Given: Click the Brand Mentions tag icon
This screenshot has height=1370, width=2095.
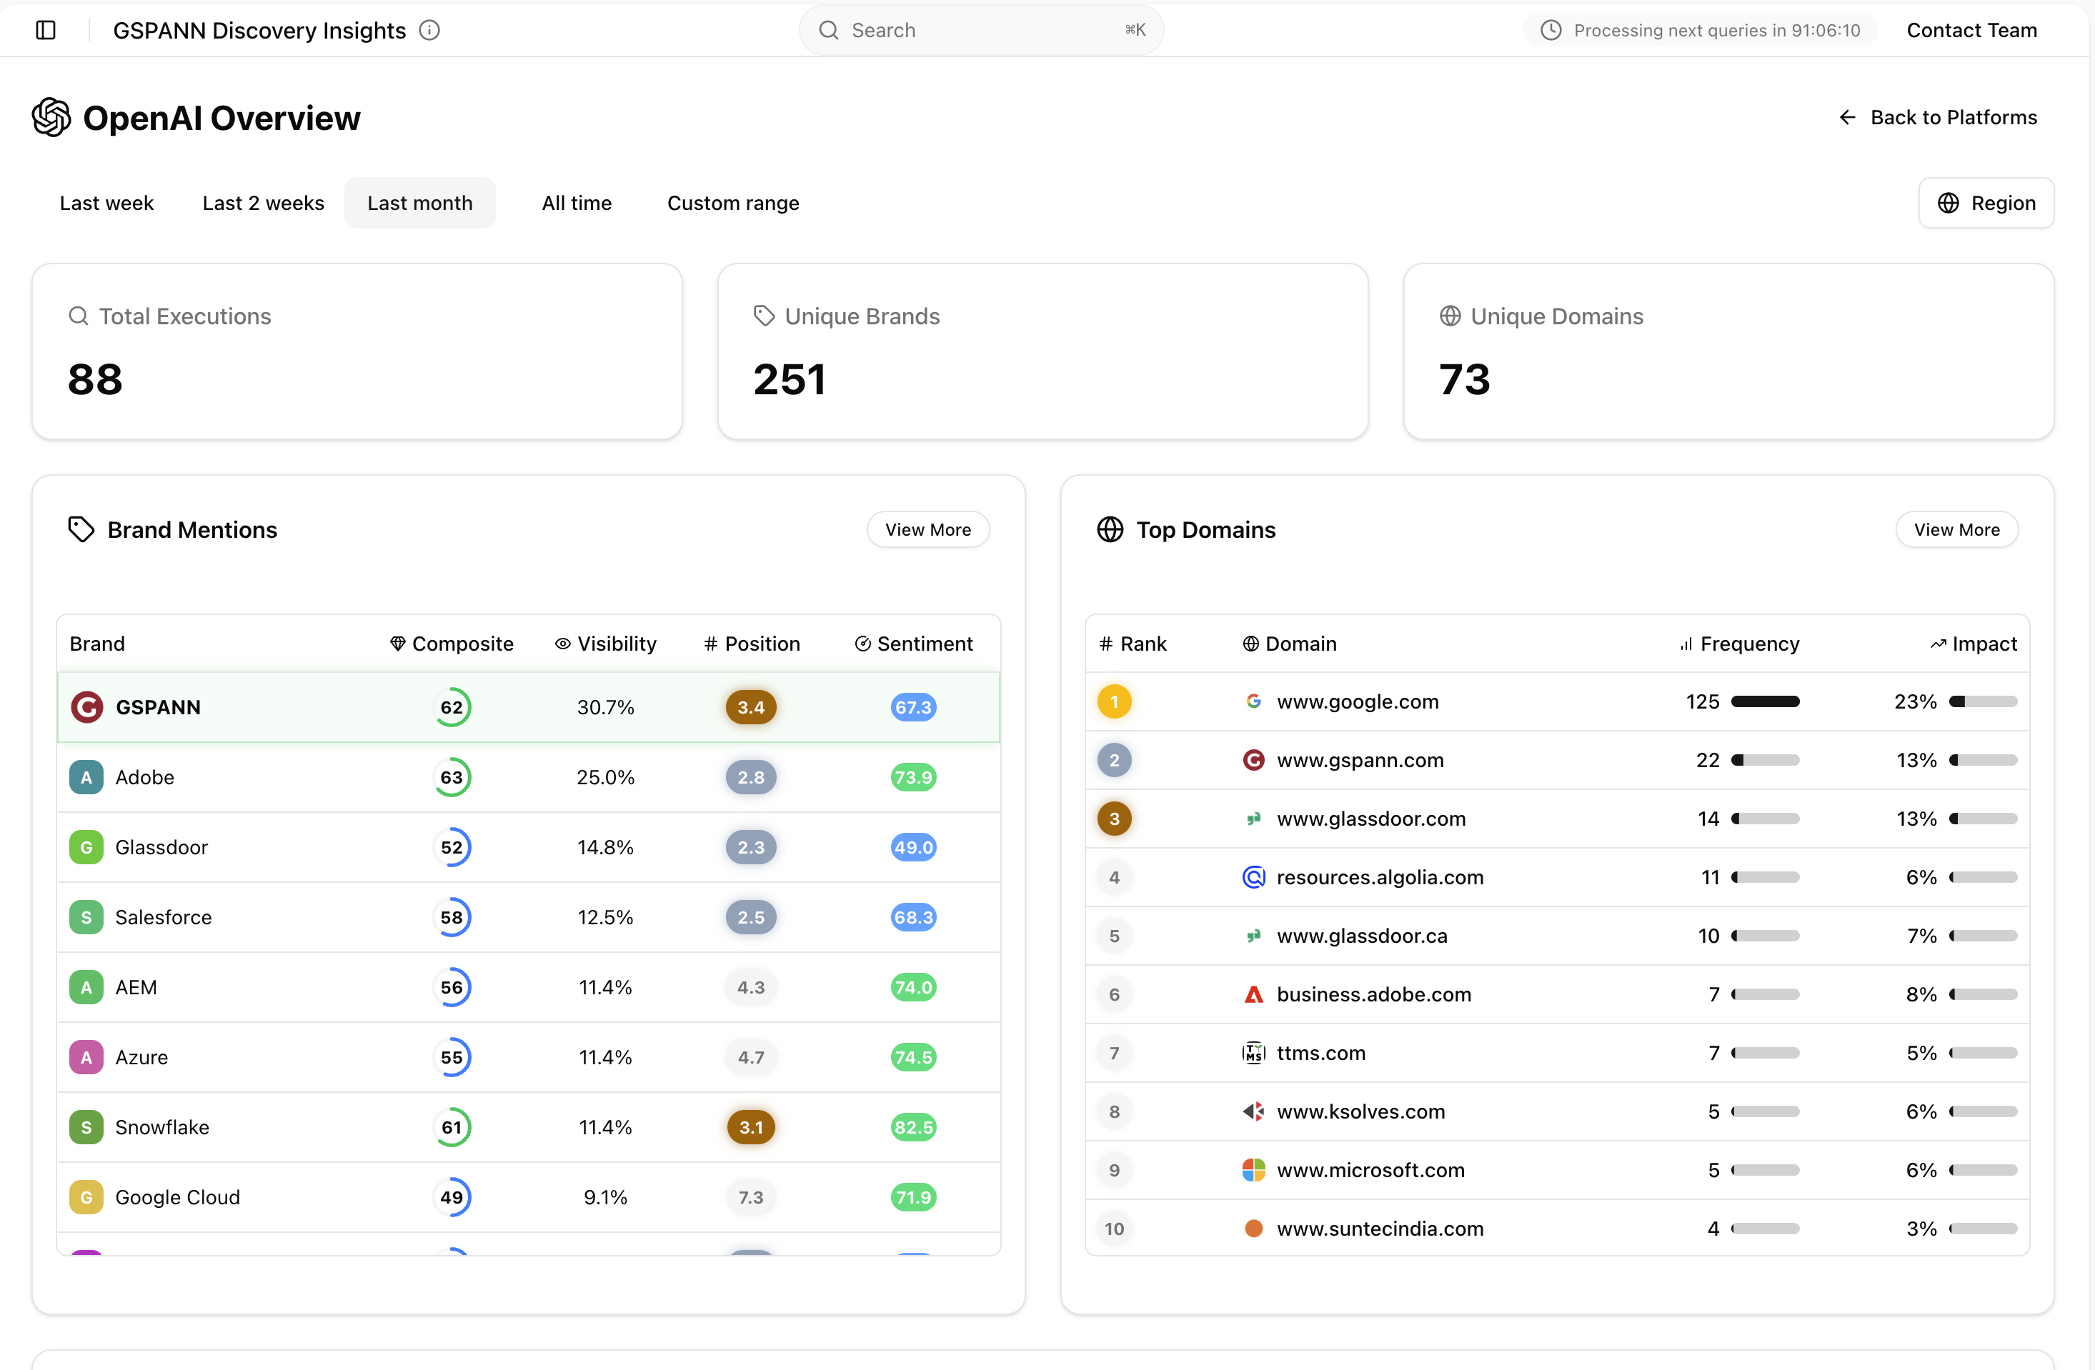Looking at the screenshot, I should pyautogui.click(x=81, y=529).
